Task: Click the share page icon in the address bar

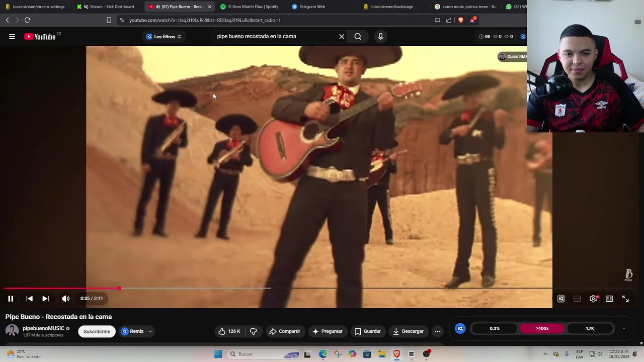Action: tap(449, 20)
